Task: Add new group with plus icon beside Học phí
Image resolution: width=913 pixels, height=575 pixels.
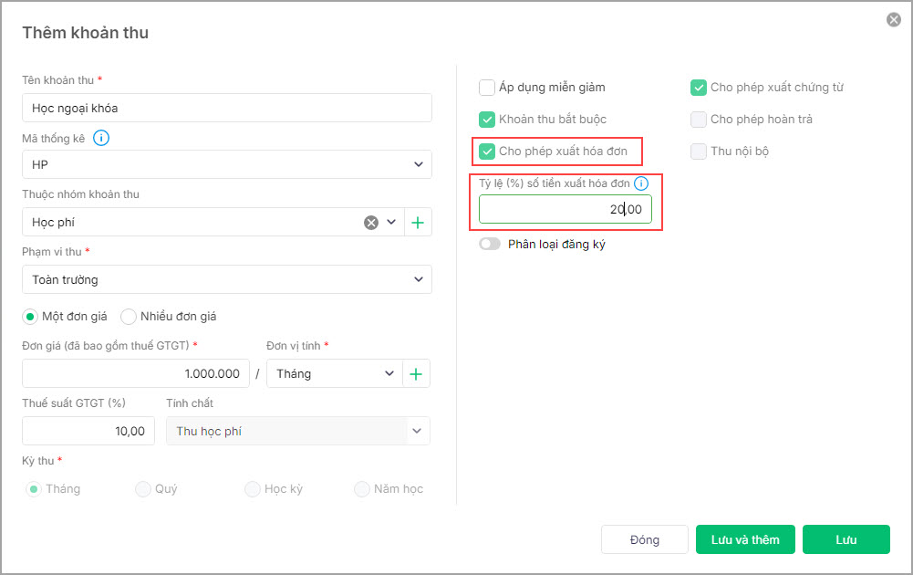Action: (x=418, y=222)
